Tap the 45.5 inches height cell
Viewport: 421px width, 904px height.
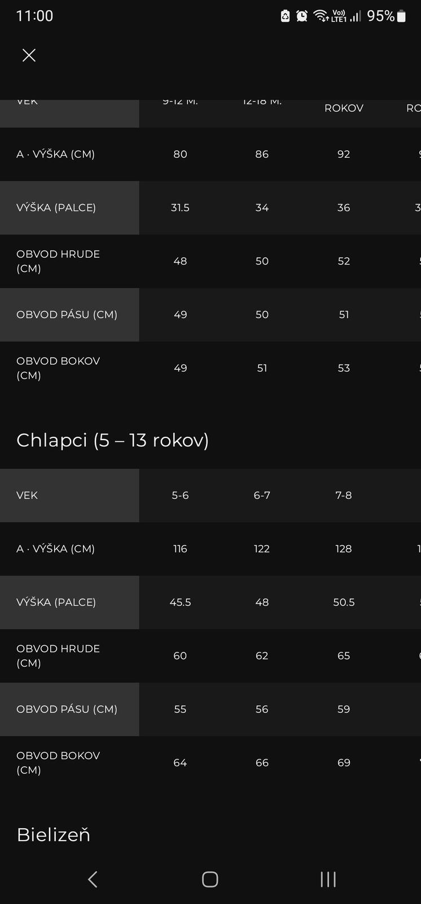pos(180,602)
